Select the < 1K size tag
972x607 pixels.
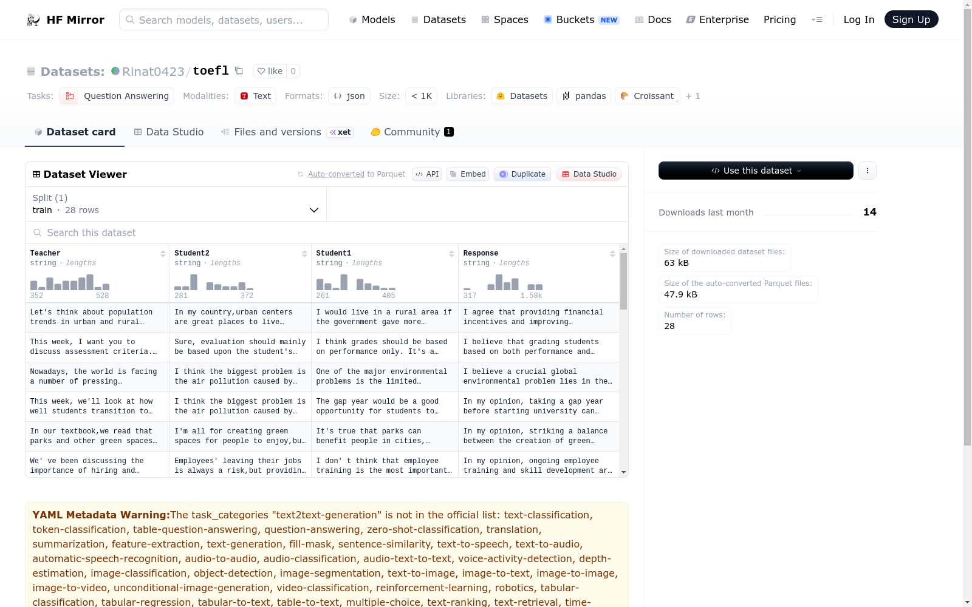pos(421,96)
